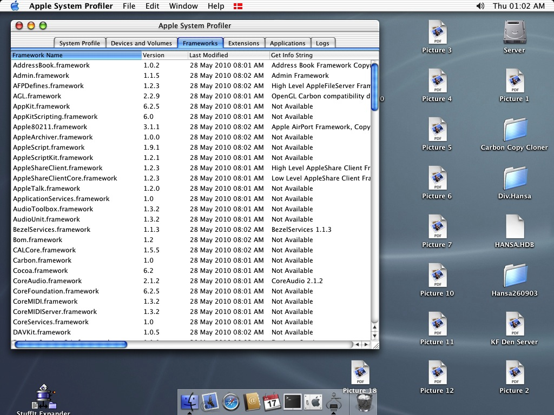Click Apple System Profiler's Dock icon
This screenshot has width=554, height=415.
[333, 401]
